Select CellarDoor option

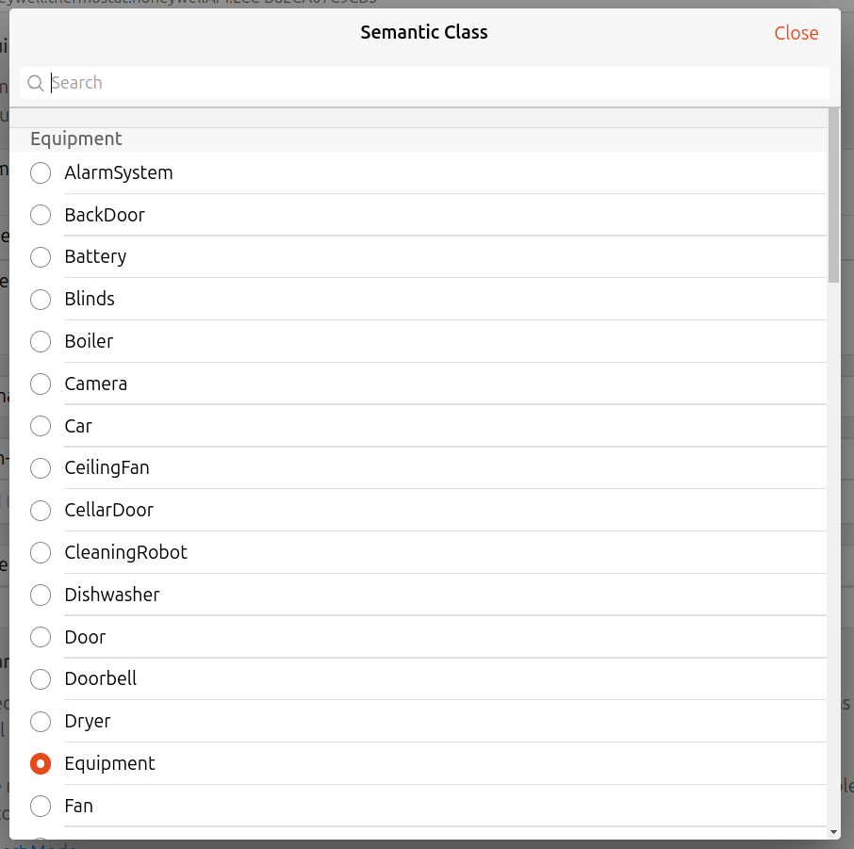click(41, 510)
